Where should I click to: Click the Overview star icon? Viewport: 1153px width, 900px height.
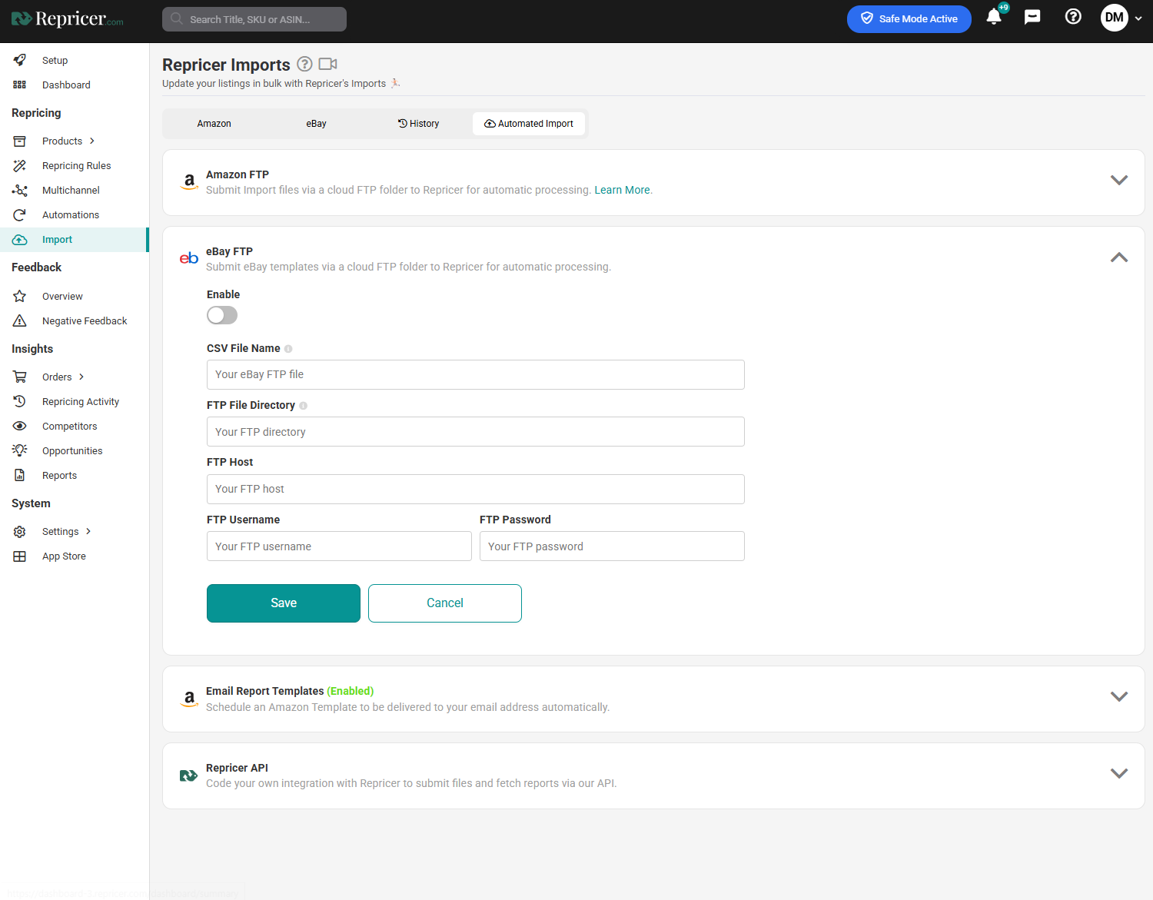[20, 297]
